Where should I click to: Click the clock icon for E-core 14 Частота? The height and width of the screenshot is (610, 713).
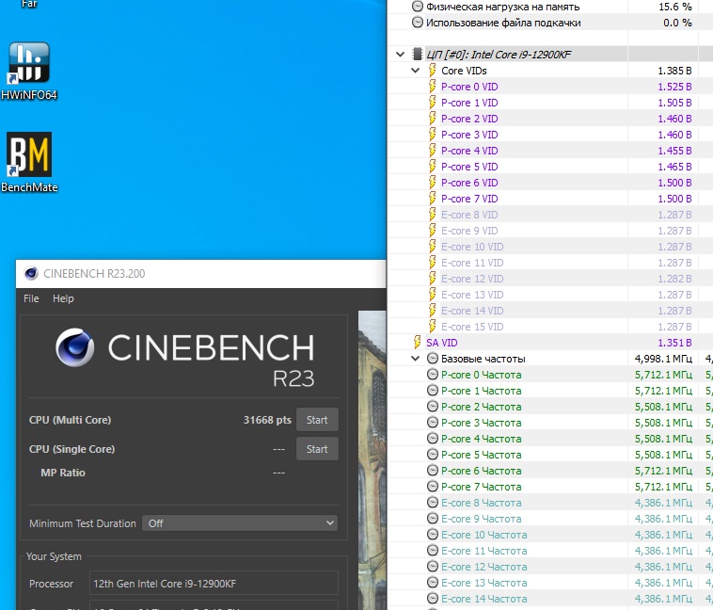click(433, 599)
